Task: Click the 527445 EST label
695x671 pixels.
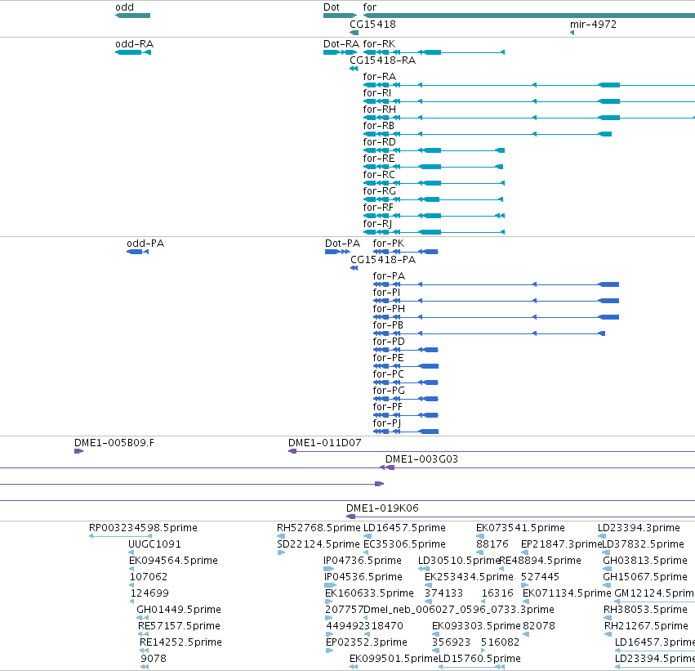Action: click(x=540, y=577)
